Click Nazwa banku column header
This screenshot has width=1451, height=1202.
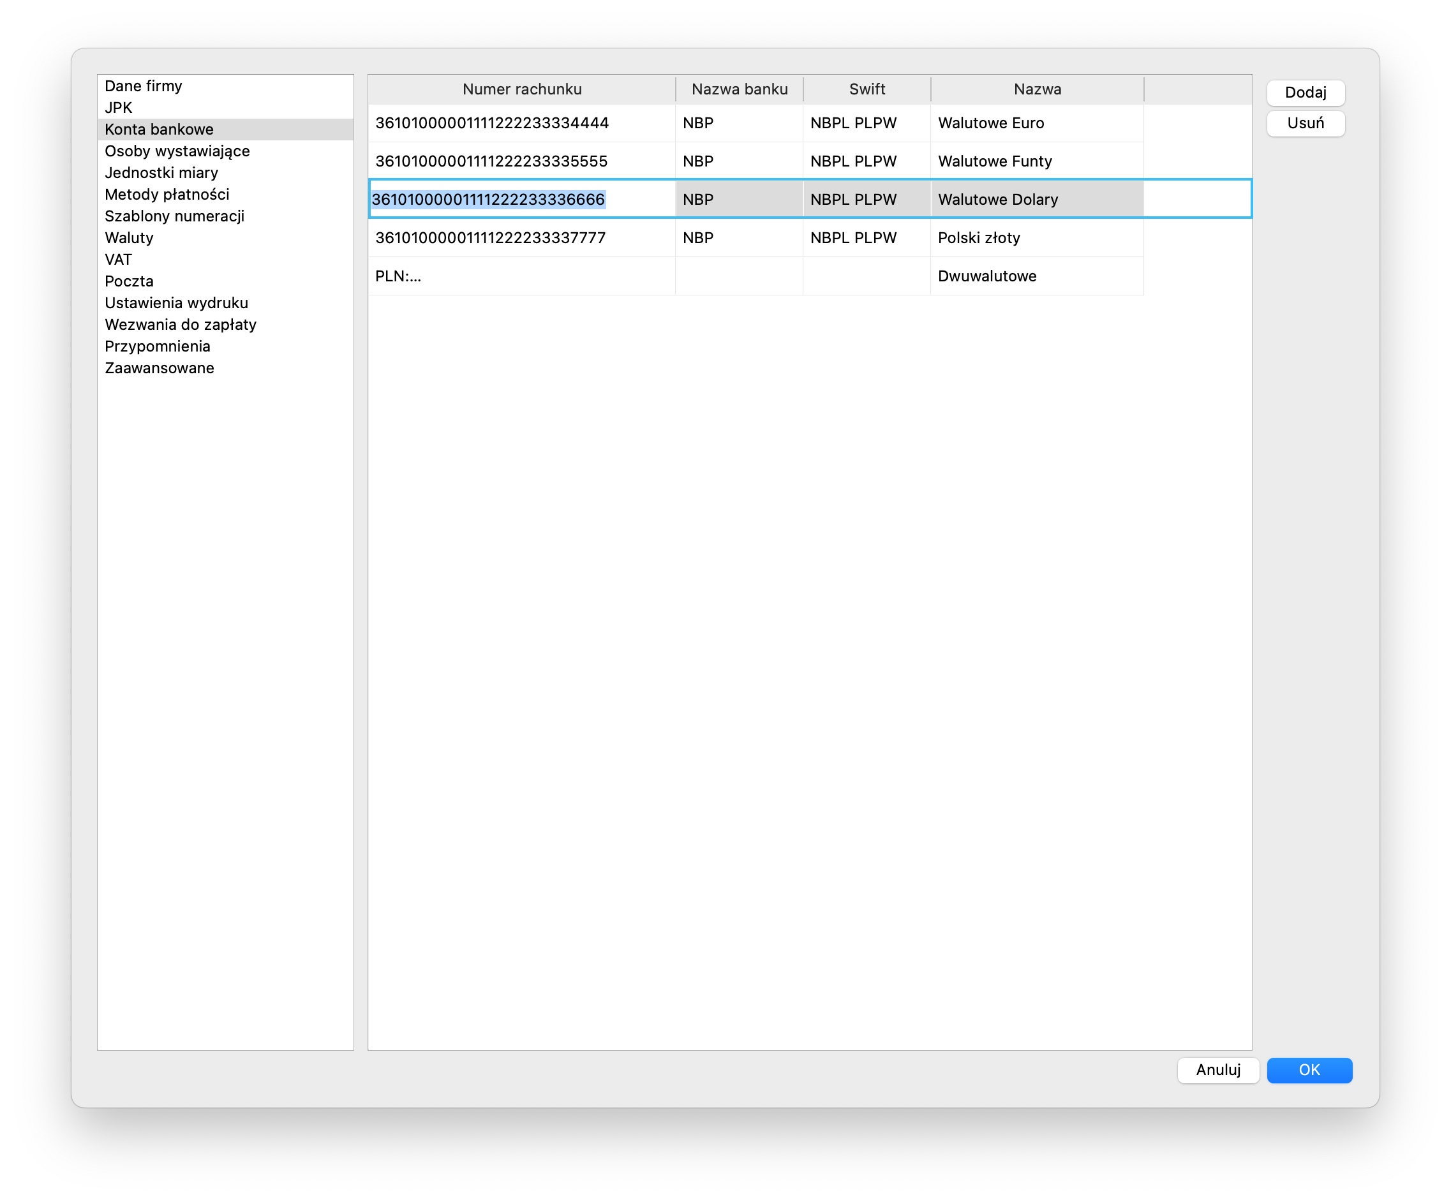[x=740, y=89]
